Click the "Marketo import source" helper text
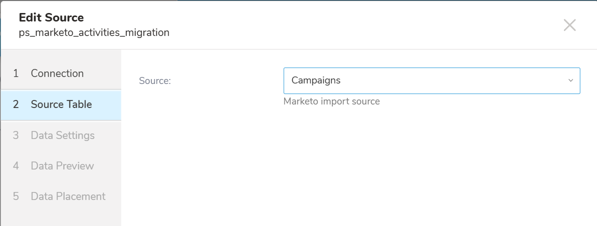This screenshot has width=597, height=226. 331,101
